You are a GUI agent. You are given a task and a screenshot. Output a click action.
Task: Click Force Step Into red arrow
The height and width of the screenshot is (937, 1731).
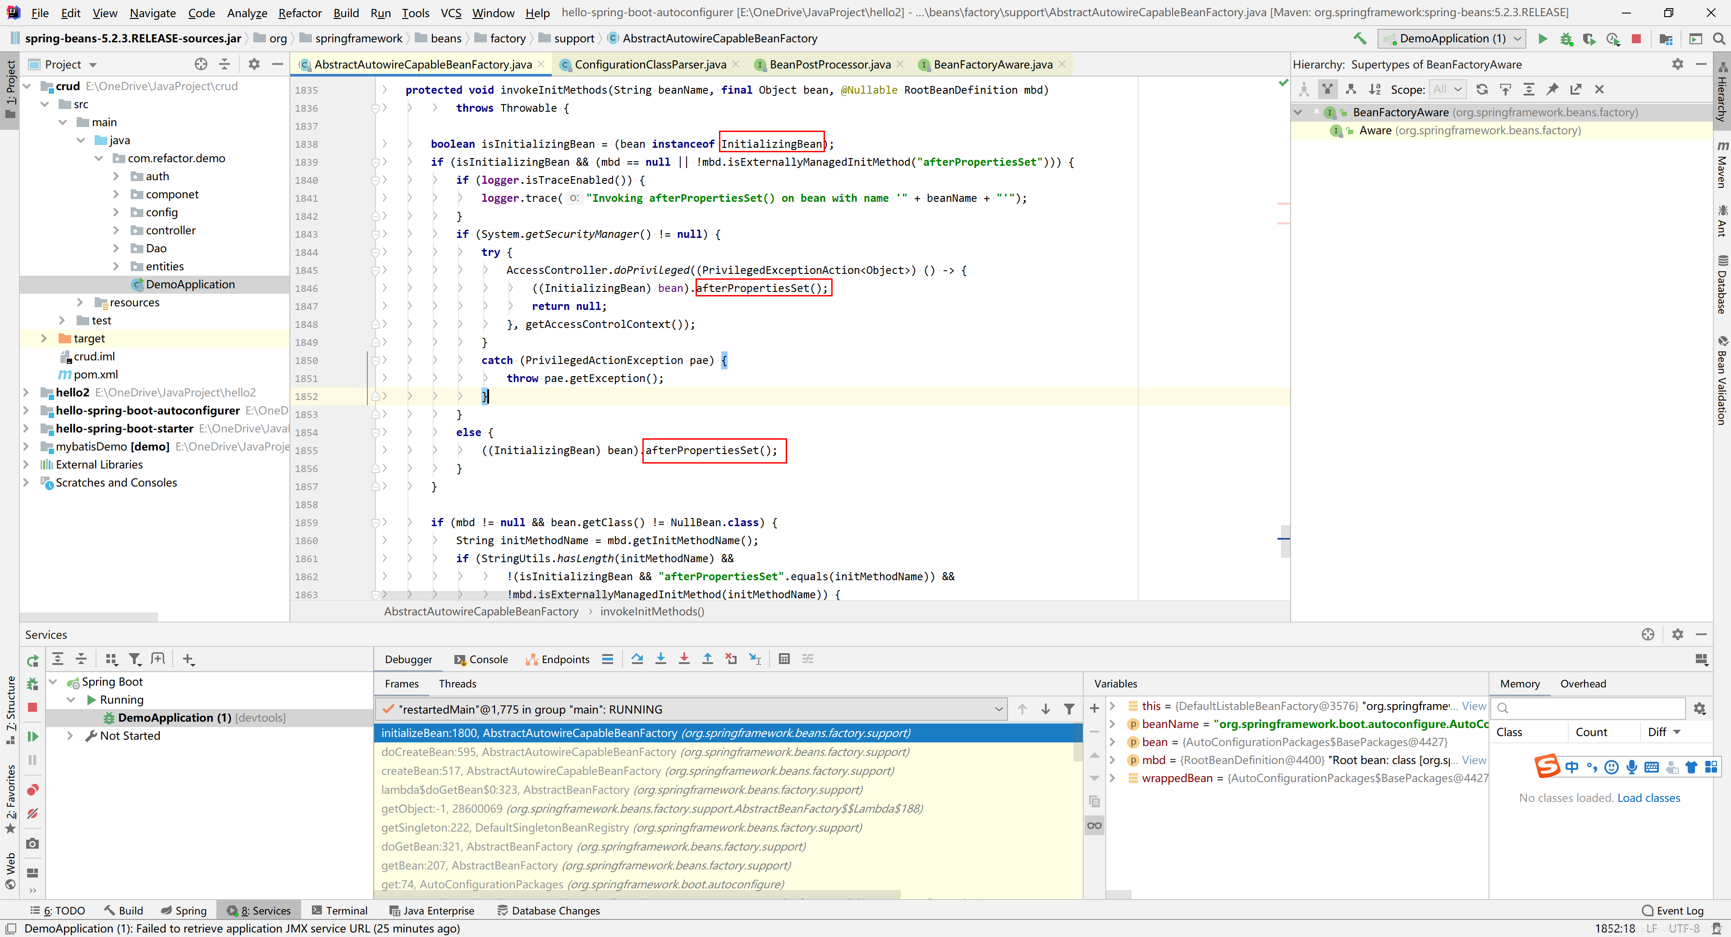684,659
